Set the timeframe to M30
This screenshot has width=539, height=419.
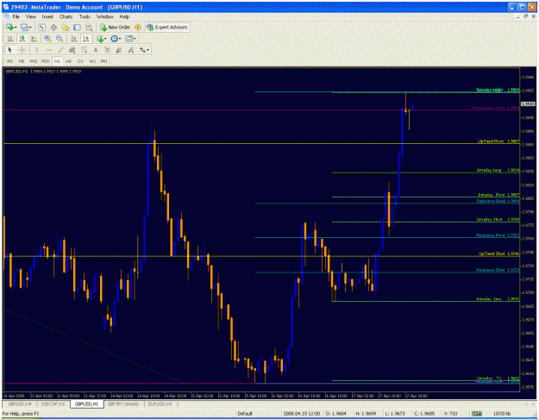[x=45, y=61]
